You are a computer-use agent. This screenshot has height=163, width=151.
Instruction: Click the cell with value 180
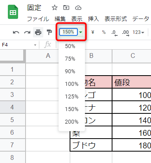pyautogui.click(x=132, y=145)
